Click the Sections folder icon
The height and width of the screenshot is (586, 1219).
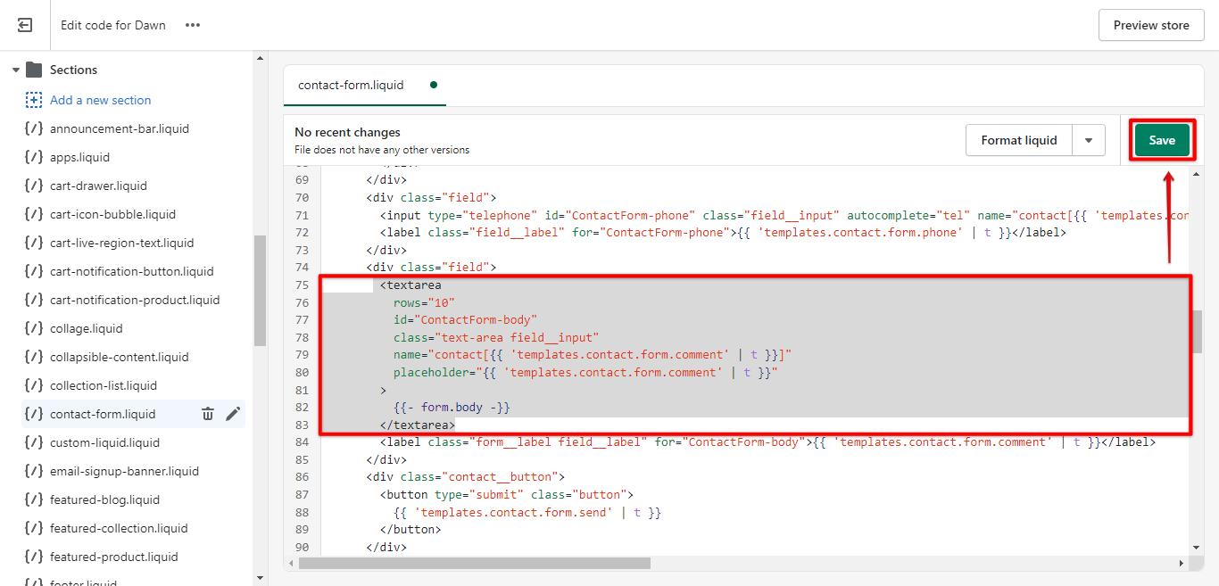(x=34, y=70)
